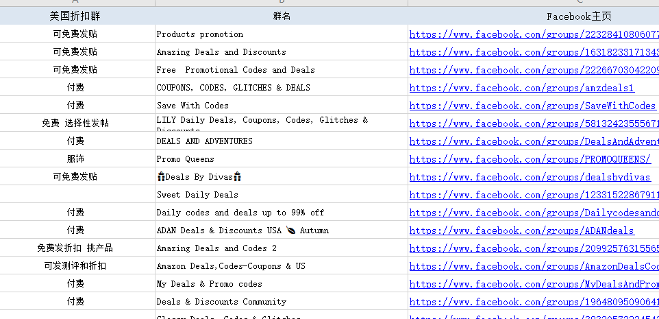
Task: Open the PROMOQUEENS group link
Action: (530, 159)
